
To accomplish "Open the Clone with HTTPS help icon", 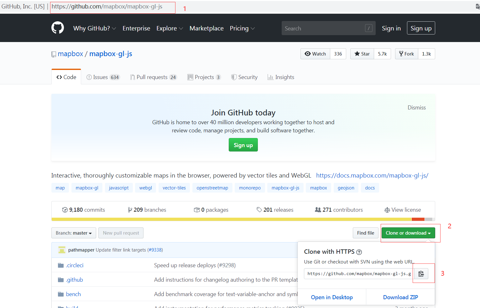I will [359, 252].
